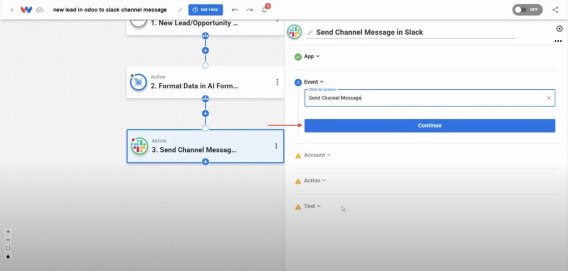The height and width of the screenshot is (271, 568).
Task: Close the Slack step panel
Action: (559, 29)
